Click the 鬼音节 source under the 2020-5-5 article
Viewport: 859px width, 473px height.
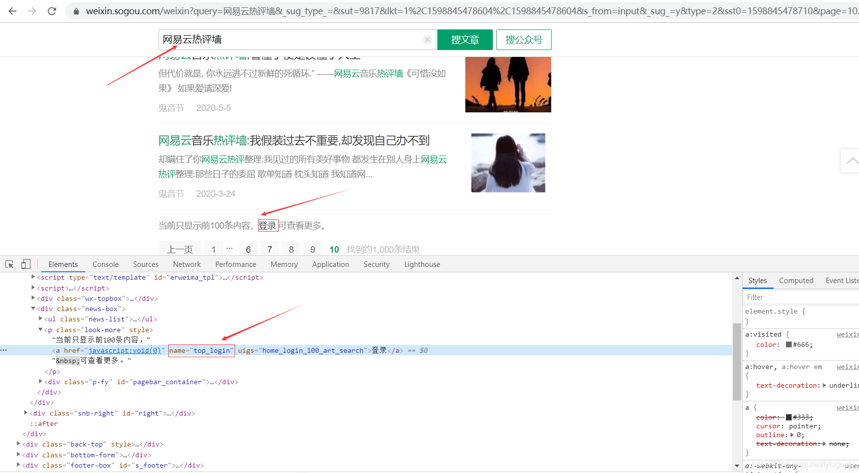pyautogui.click(x=171, y=108)
